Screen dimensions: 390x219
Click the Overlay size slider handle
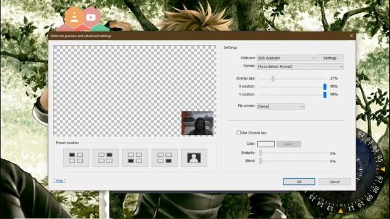click(273, 78)
